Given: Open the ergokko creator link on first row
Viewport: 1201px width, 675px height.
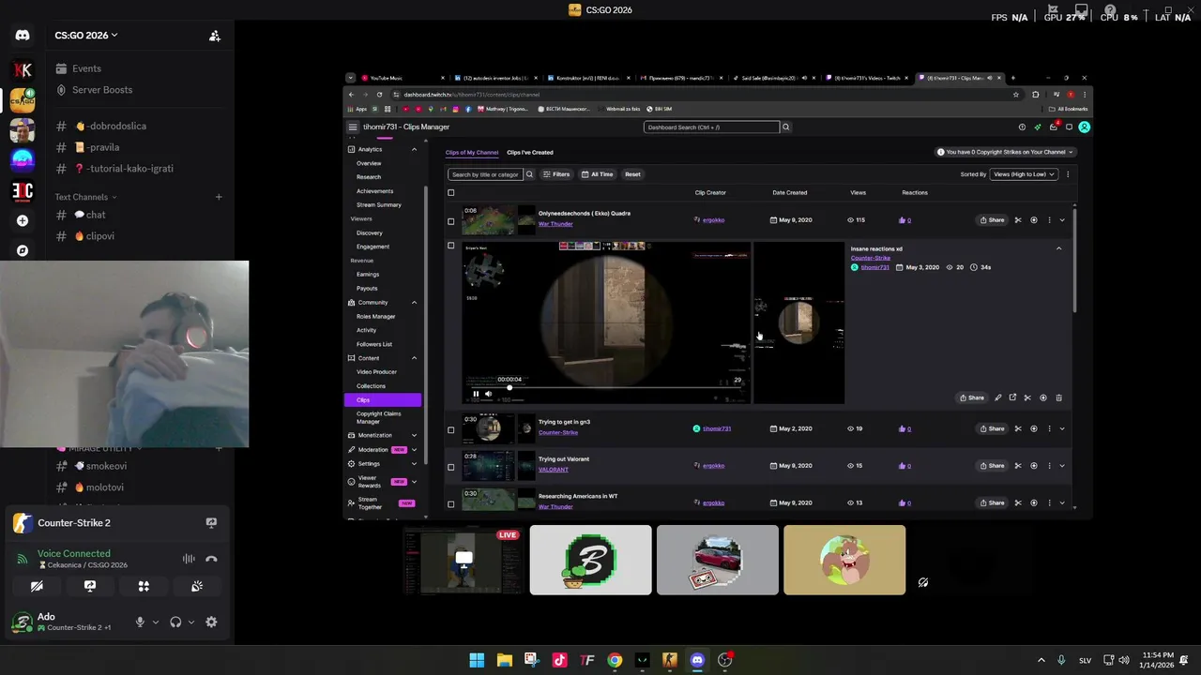Looking at the screenshot, I should pyautogui.click(x=713, y=220).
